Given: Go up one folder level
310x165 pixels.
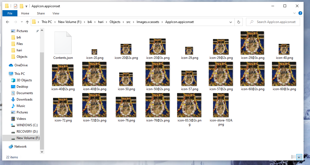Looking at the screenshot, I should (27, 22).
